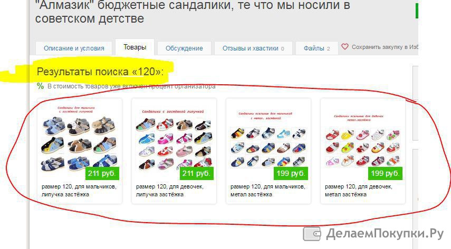Image resolution: width=451 pixels, height=249 pixels.
Task: Click the 211 руб. price on girls velcro item
Action: 197,174
